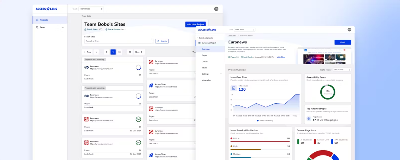Open the Checks section in the sidebar
The image size is (400, 160).
coord(205,61)
